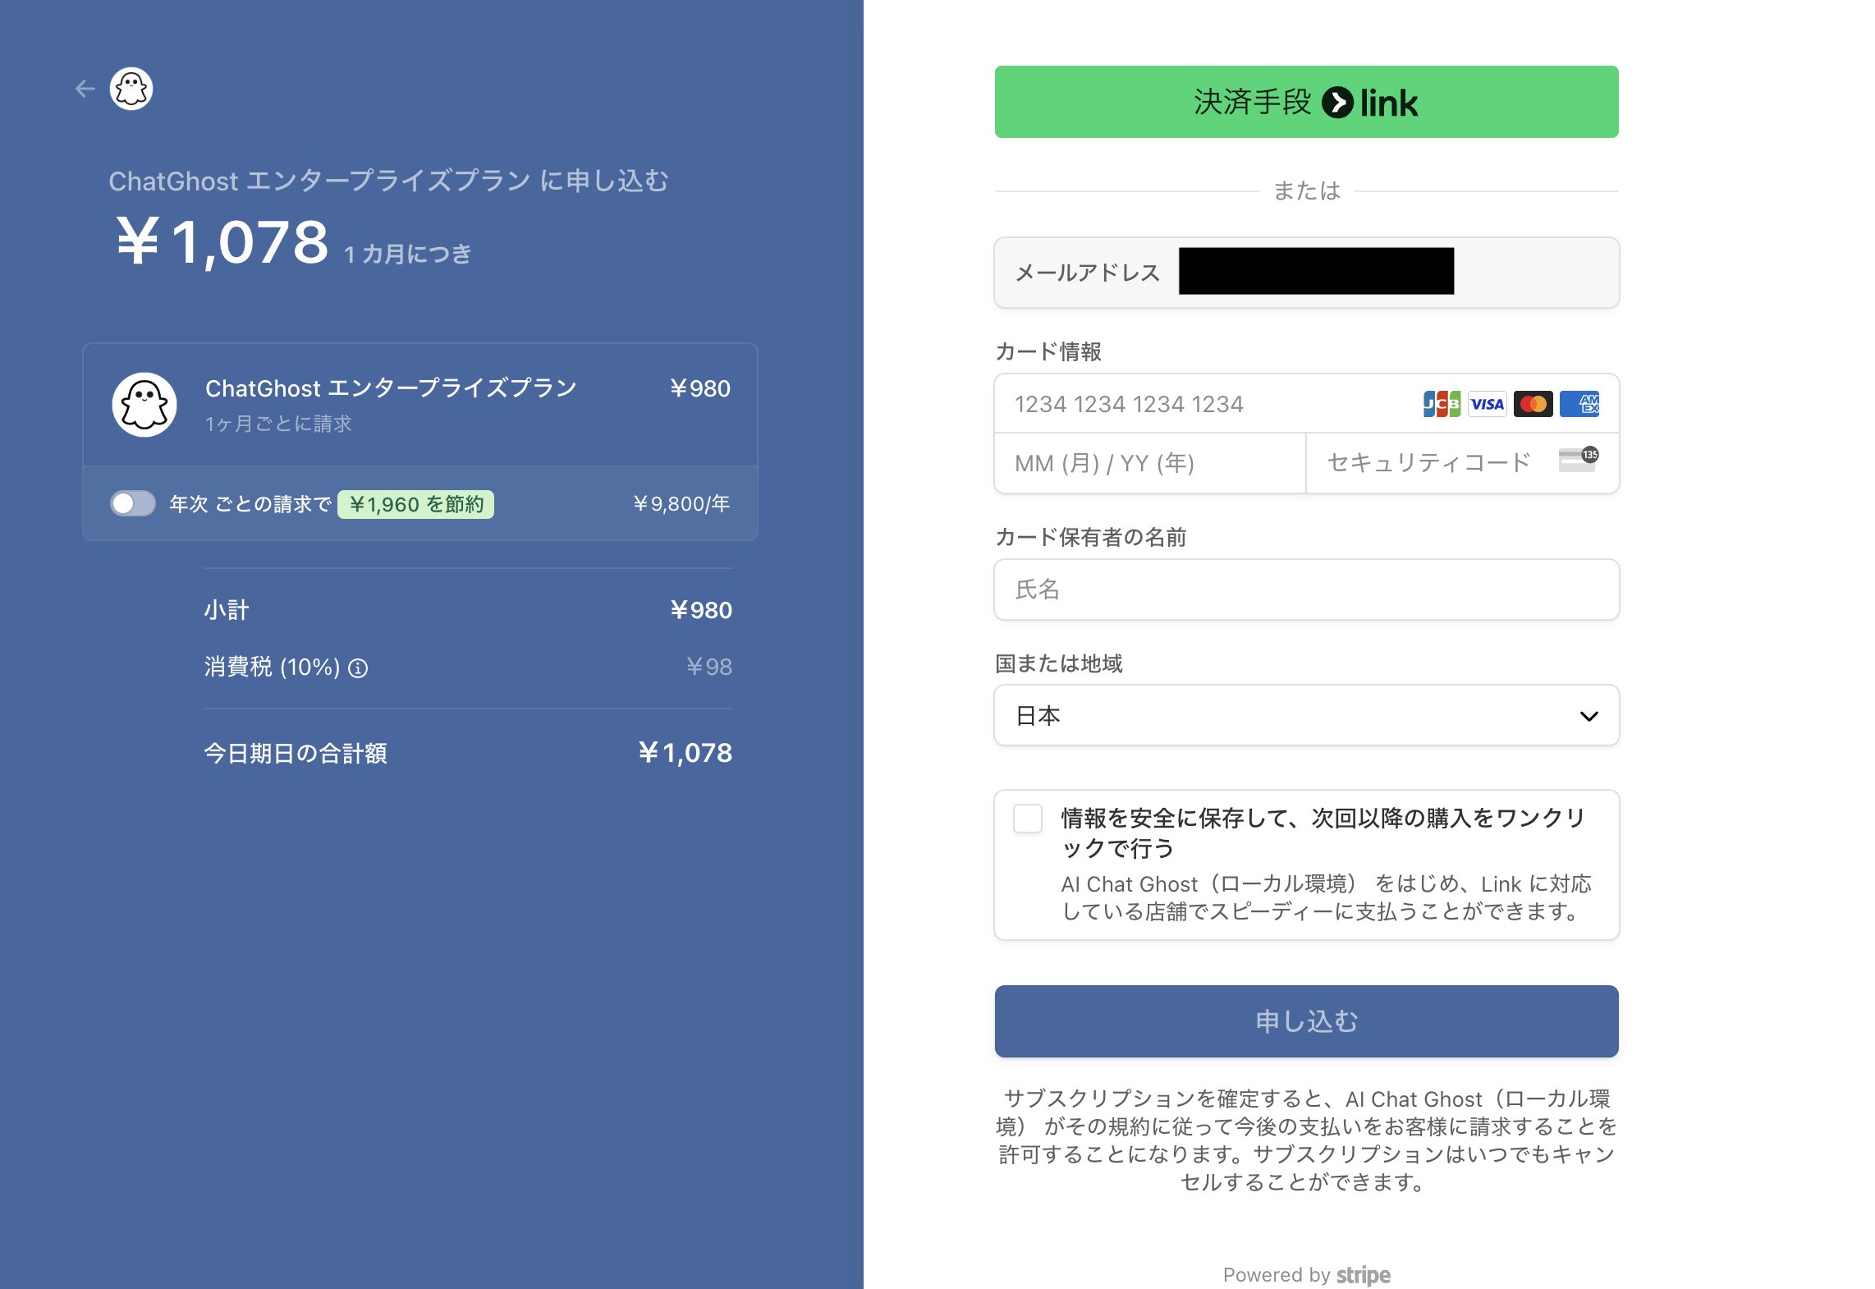Click the ¥9,800/年 annual price text
This screenshot has width=1875, height=1289.
coord(681,503)
